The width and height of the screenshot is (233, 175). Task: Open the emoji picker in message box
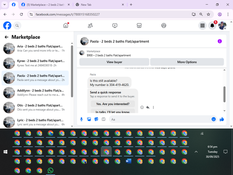click(213, 119)
